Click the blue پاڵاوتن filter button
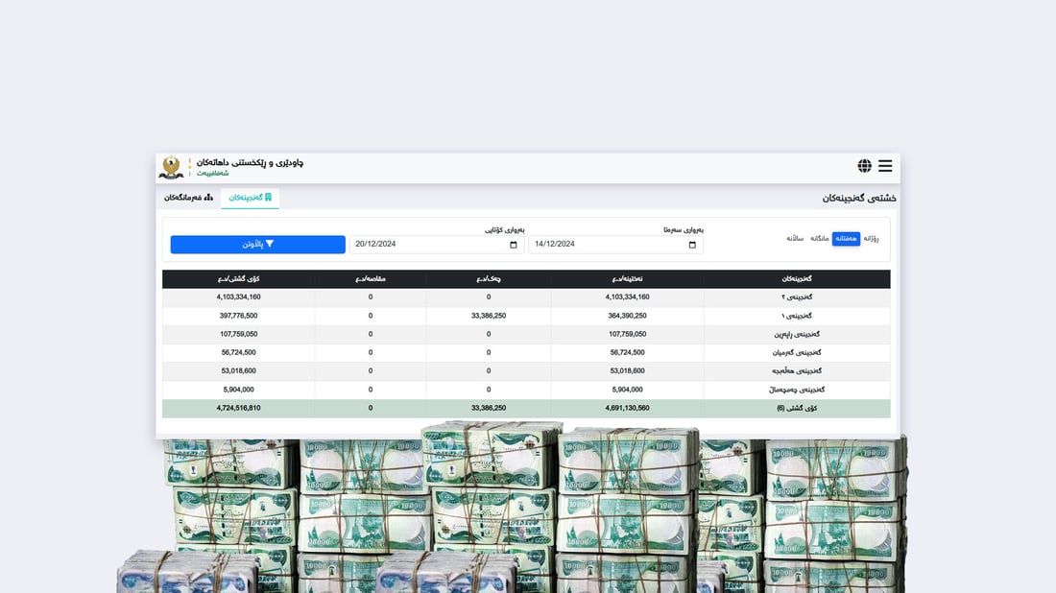The width and height of the screenshot is (1056, 593). pyautogui.click(x=257, y=245)
